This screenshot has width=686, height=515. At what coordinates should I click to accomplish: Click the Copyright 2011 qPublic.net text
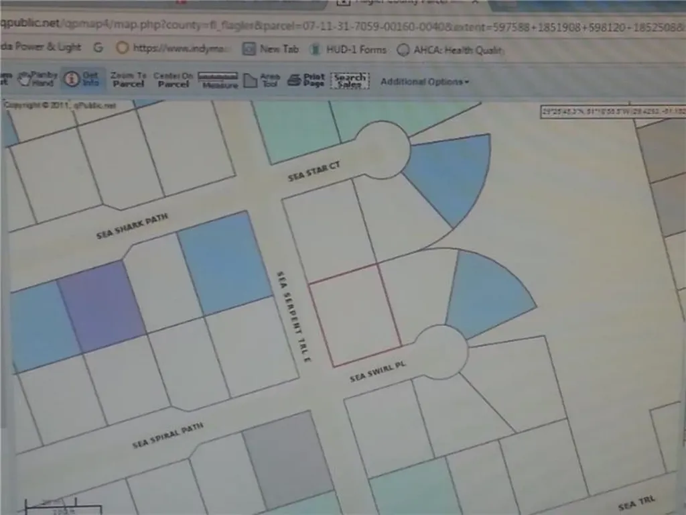coord(60,105)
